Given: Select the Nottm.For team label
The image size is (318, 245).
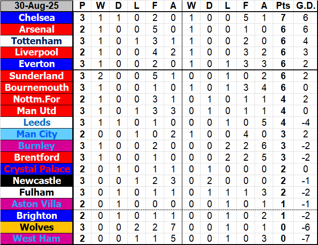Looking at the screenshot, I should [x=37, y=99].
